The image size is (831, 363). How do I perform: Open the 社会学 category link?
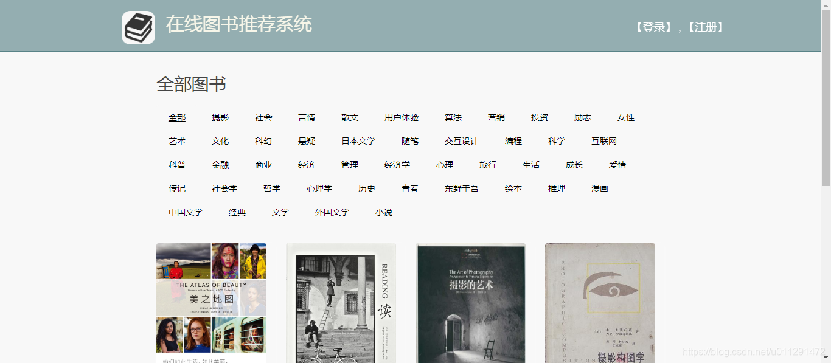pyautogui.click(x=224, y=188)
